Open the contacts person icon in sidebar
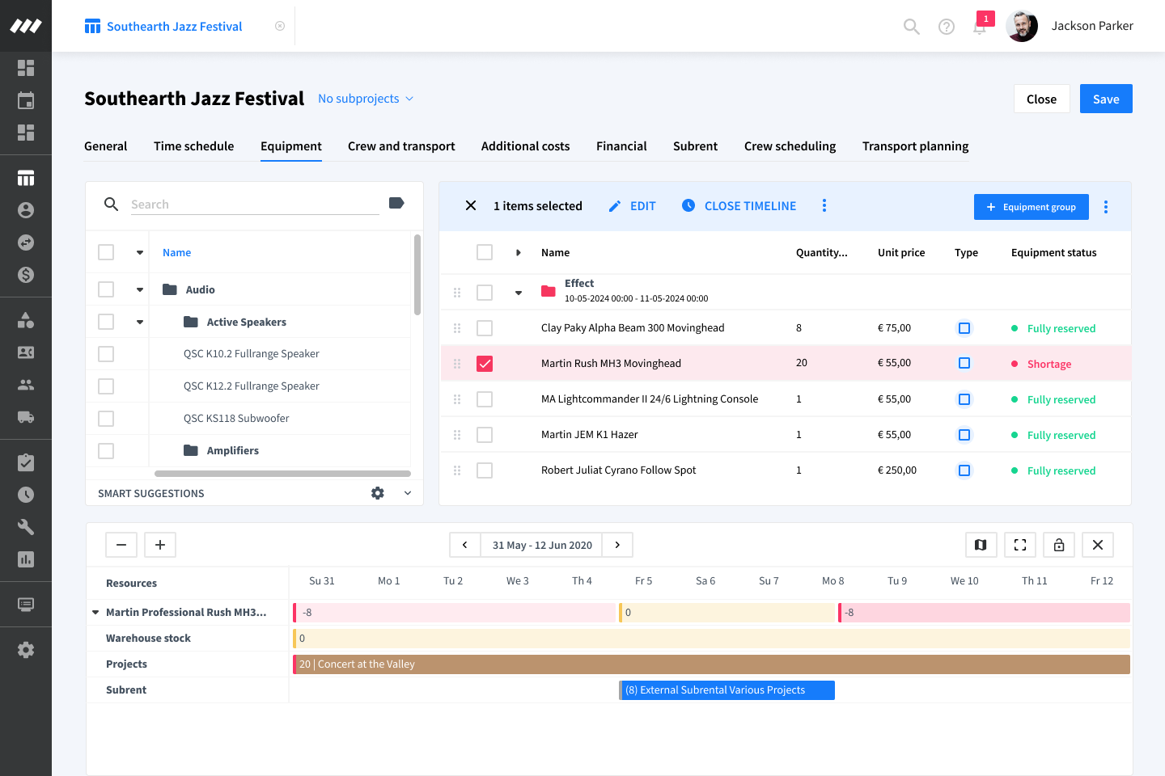The width and height of the screenshot is (1165, 776). tap(26, 210)
